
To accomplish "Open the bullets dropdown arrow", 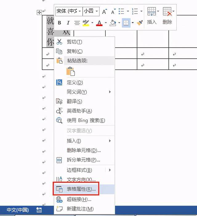I will (128, 11).
